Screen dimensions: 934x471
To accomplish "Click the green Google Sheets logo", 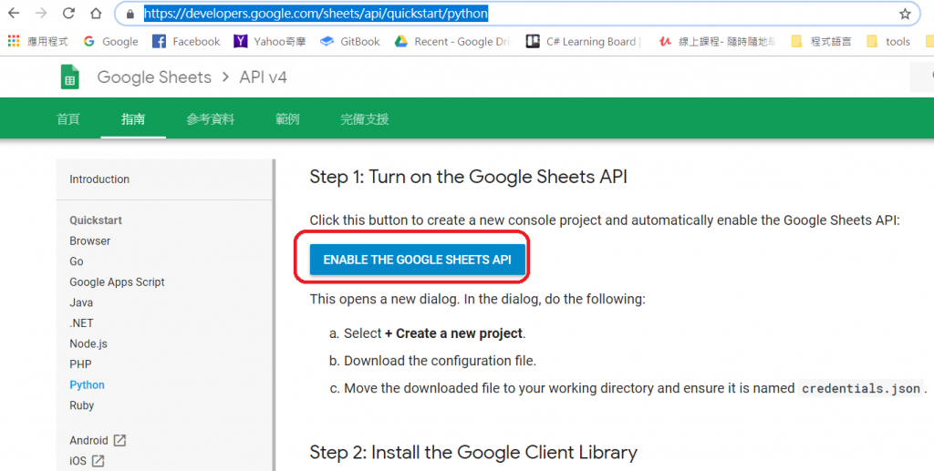I will point(69,77).
